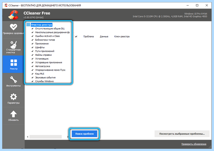The width and height of the screenshot is (214, 151).
Task: Click the Обновить arrow icon
Action: pos(14,114)
